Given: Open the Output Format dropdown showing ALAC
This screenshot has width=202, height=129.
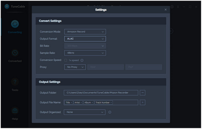Looking at the screenshot, I should [x=85, y=39].
